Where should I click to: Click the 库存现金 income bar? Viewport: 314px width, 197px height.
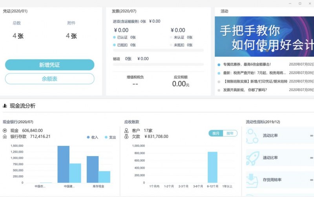93,169
